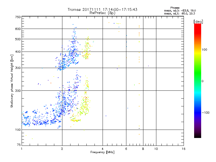Click the y-axis tick label '750'
Viewport: 216px width, 162px height.
[18, 17]
